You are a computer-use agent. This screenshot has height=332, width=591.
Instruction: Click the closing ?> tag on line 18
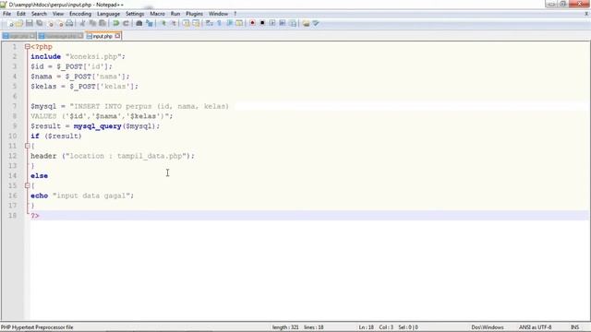[35, 216]
